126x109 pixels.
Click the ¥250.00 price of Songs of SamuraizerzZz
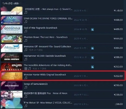point(118,85)
